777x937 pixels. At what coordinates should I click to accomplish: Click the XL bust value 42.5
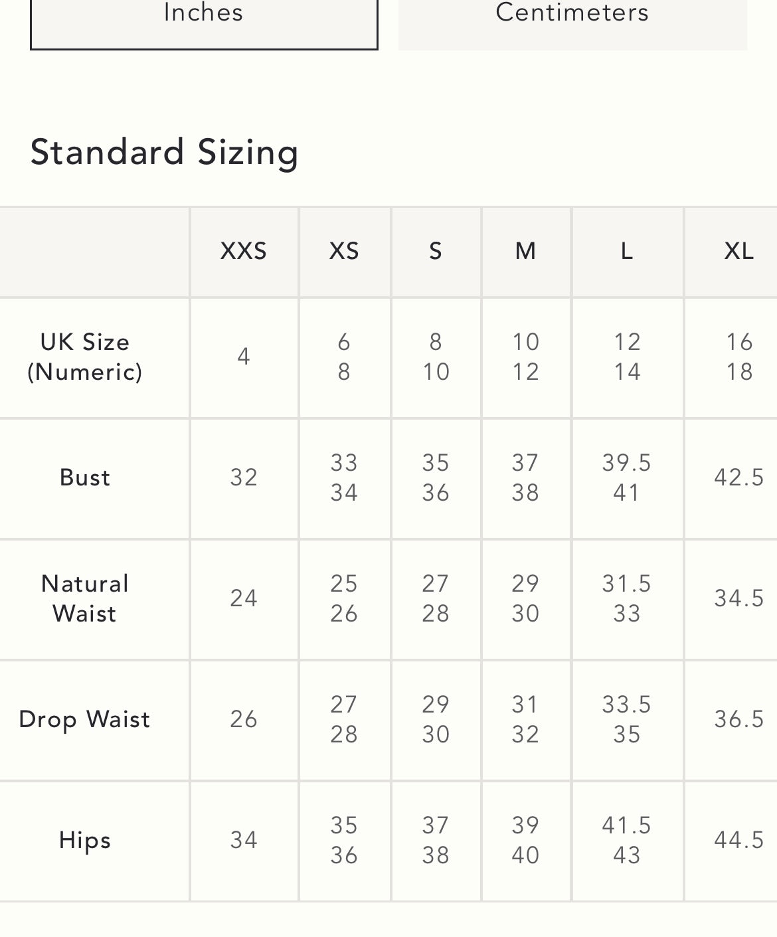(738, 477)
